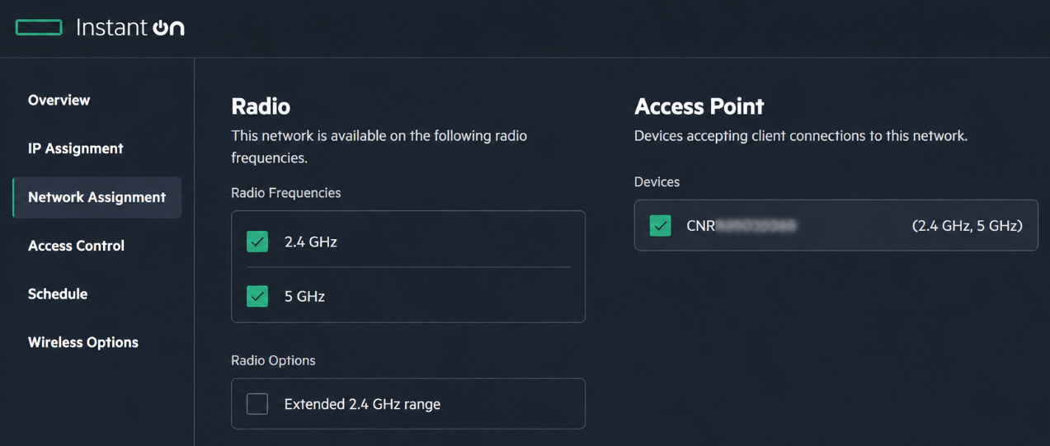Click the Extended 2.4 GHz range label
This screenshot has height=446, width=1050.
(362, 405)
